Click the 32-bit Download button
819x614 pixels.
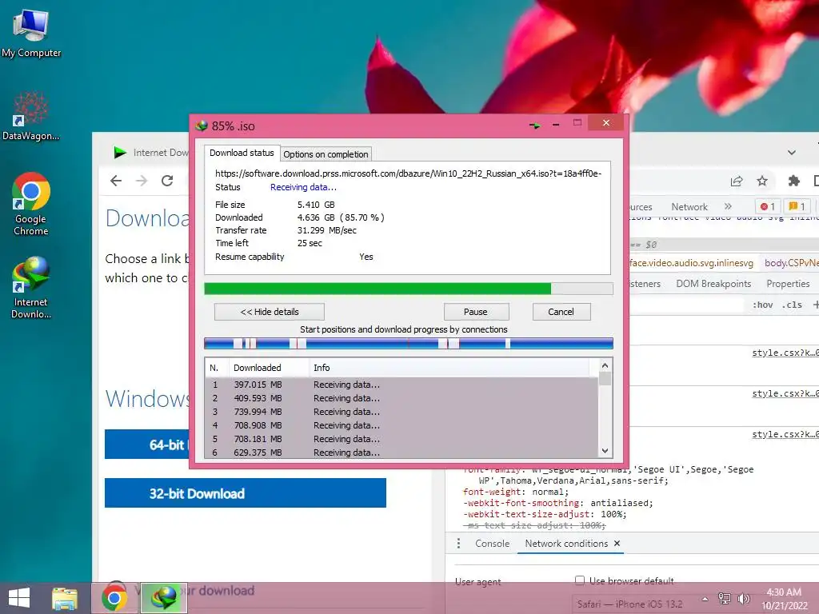tap(246, 492)
